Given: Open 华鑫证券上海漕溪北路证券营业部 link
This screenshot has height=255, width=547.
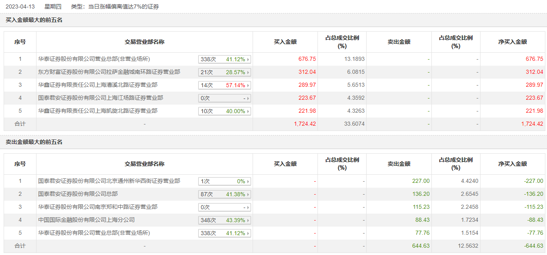Looking at the screenshot, I should pos(98,85).
